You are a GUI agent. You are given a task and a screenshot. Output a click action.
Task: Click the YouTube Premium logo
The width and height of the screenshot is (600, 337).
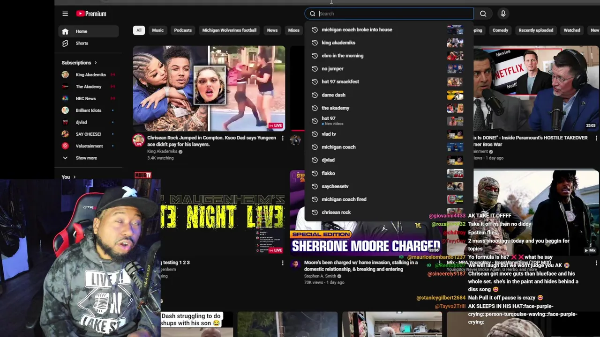coord(91,14)
